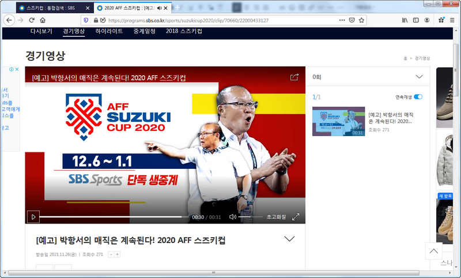Expand the video description chevron
This screenshot has height=278, width=461.
click(x=290, y=239)
